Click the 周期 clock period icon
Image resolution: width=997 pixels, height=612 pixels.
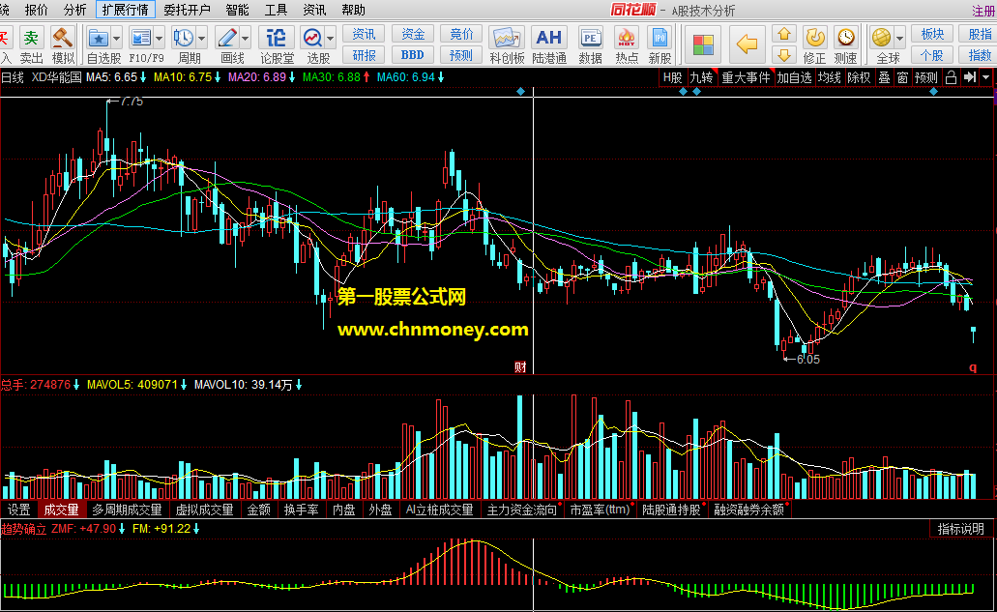click(183, 38)
